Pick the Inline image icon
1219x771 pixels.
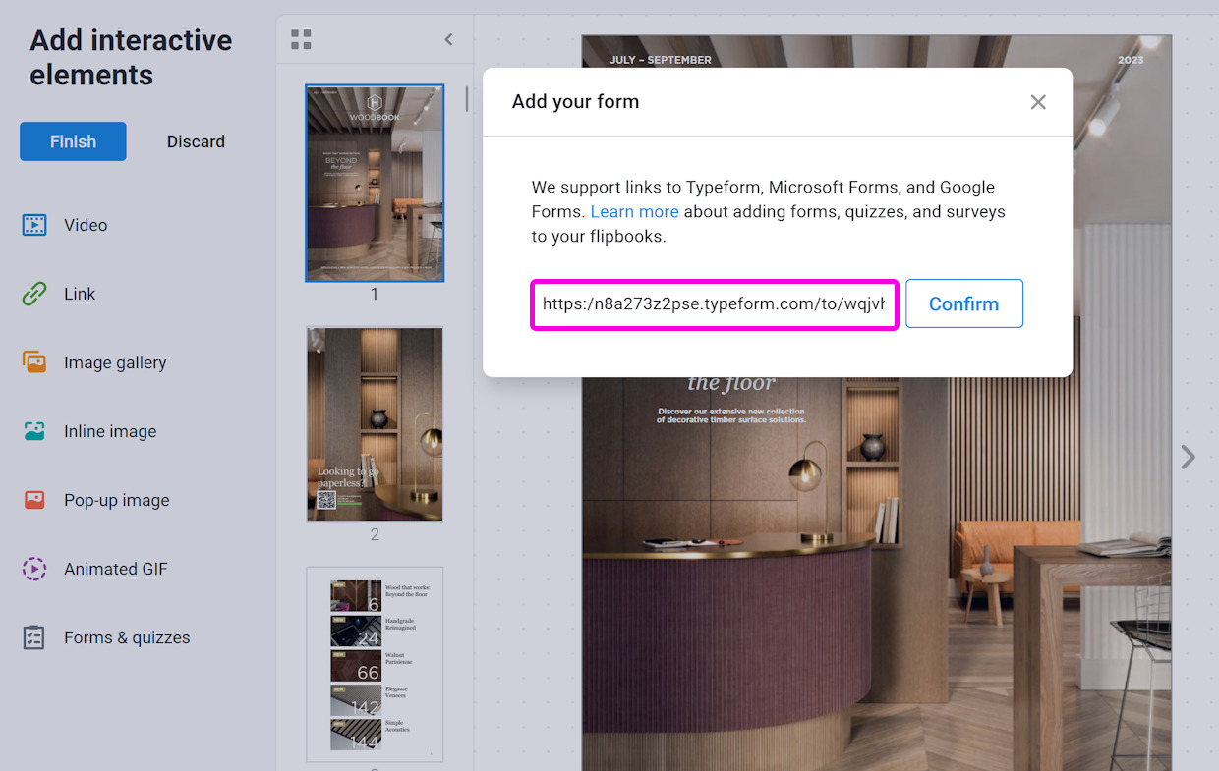(34, 431)
